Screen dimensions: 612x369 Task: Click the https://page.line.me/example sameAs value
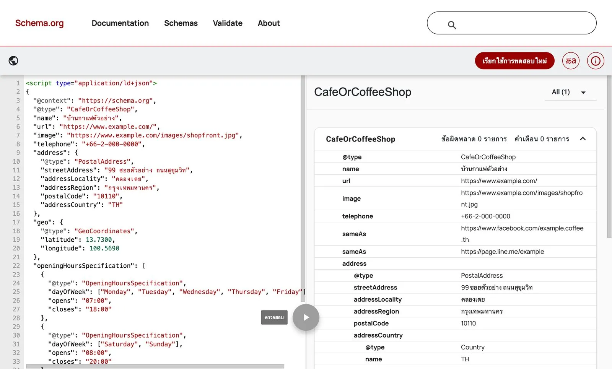coord(502,252)
